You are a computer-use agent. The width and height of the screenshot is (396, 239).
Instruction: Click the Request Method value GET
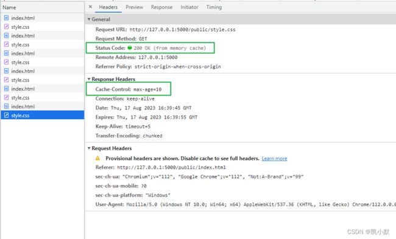[143, 39]
